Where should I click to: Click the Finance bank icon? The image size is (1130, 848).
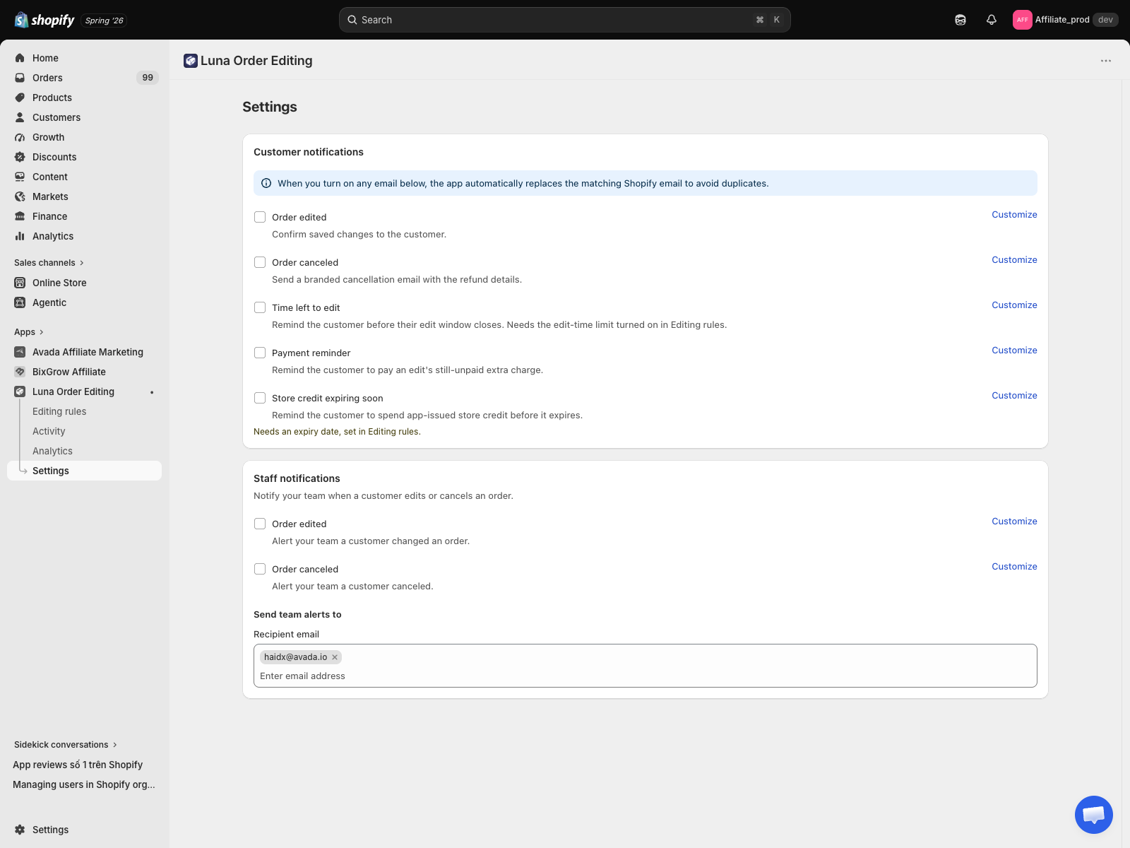click(x=20, y=216)
